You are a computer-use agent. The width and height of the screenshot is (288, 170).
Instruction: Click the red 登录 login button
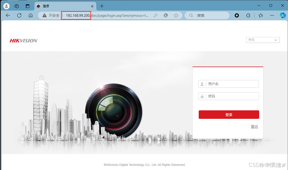(229, 114)
